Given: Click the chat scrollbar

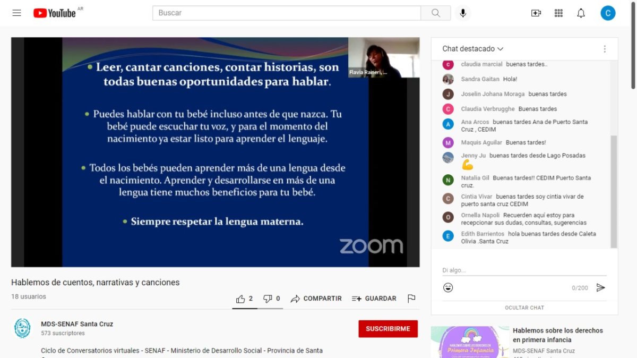Looking at the screenshot, I should click(614, 191).
